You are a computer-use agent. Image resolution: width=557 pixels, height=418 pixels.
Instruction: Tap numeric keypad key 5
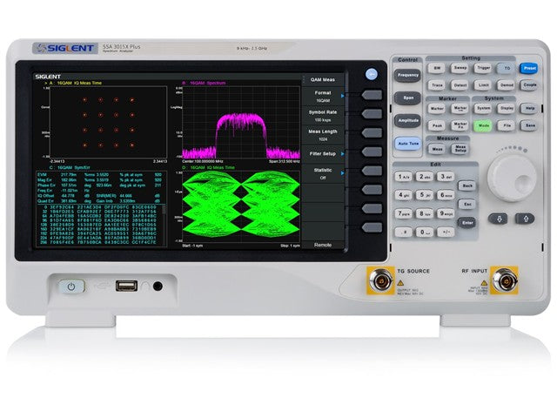tap(425, 195)
